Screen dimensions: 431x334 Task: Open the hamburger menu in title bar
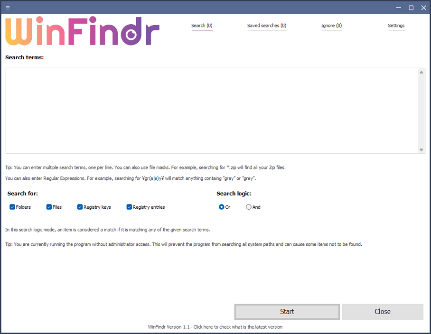[x=8, y=8]
